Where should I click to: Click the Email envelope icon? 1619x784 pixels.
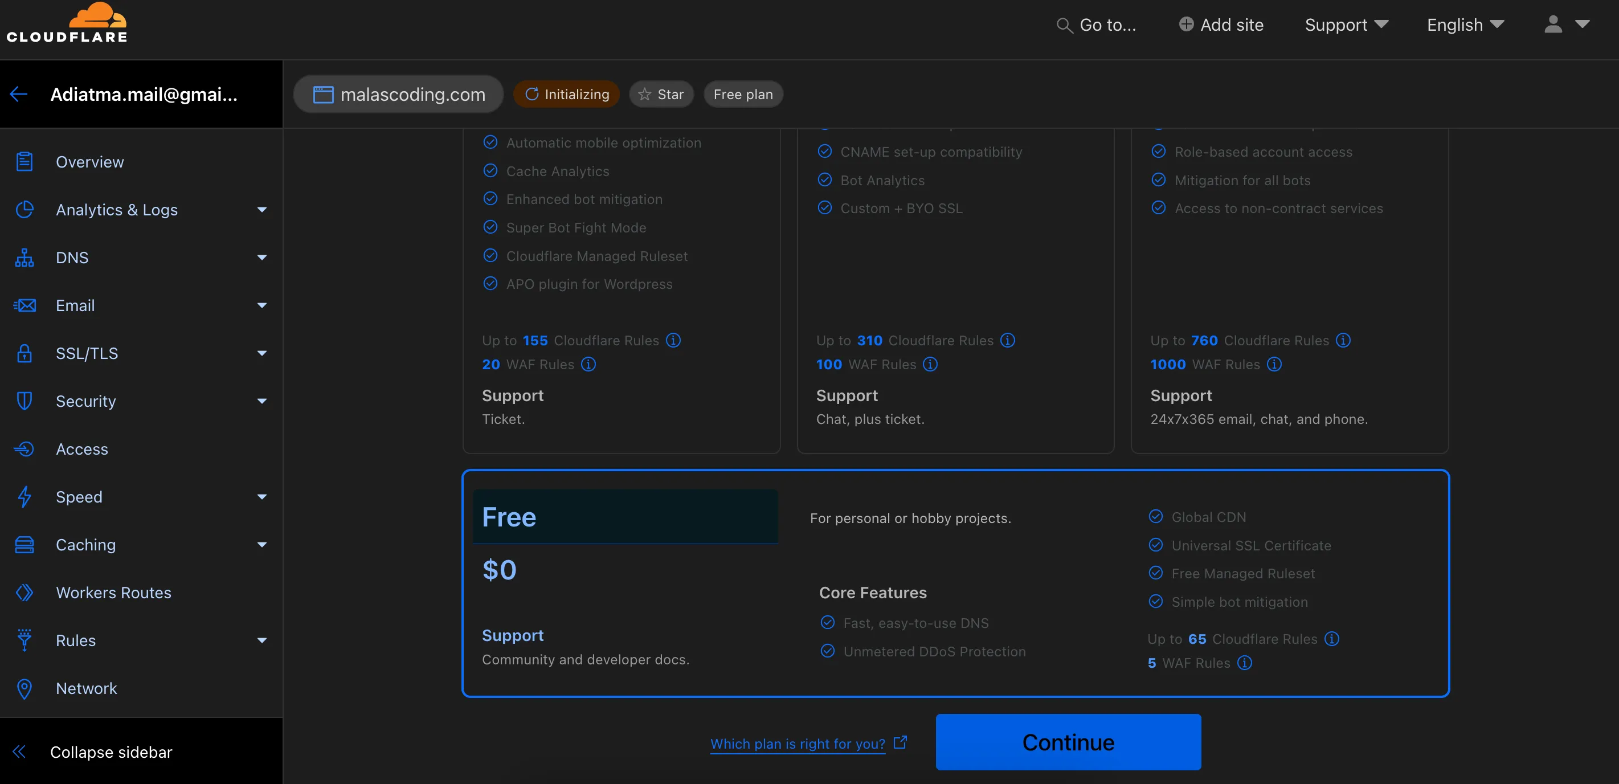coord(24,305)
